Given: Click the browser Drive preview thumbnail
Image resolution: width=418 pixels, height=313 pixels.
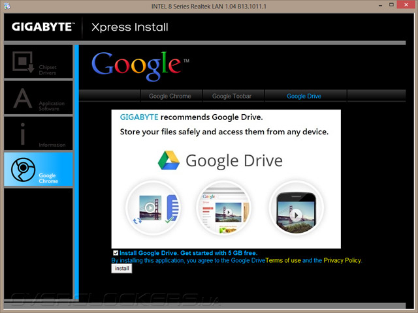Looking at the screenshot, I should click(x=223, y=208).
